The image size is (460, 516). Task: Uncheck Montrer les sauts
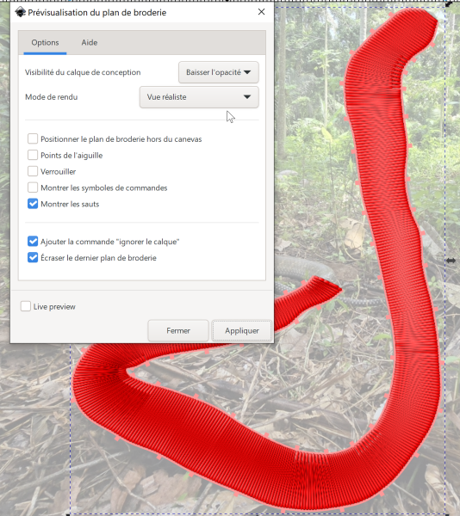coord(33,204)
